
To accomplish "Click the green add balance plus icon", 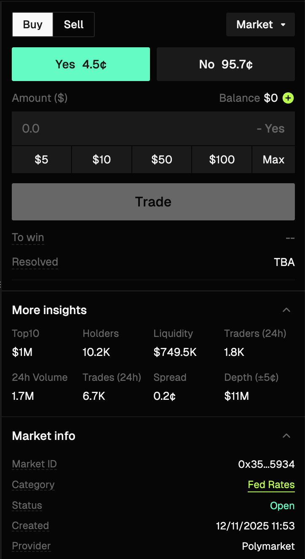I will (x=288, y=98).
